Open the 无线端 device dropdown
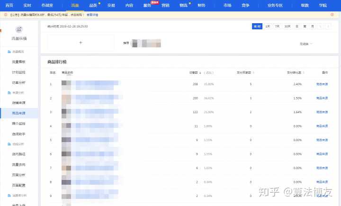 [x=306, y=44]
